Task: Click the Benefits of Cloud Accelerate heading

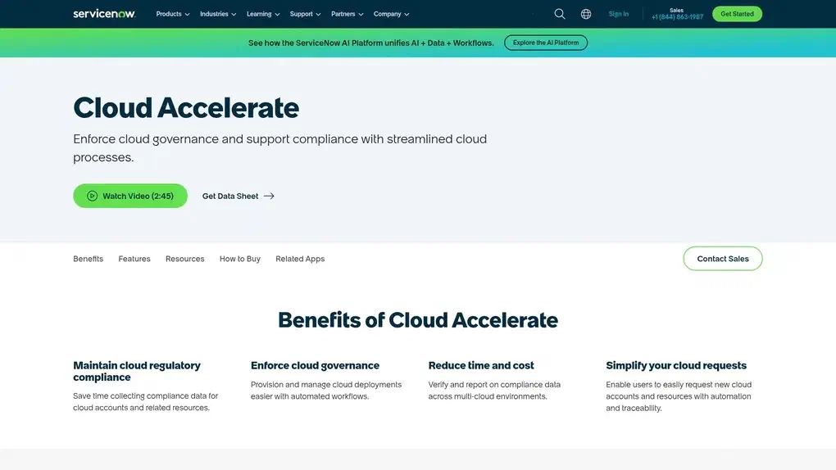Action: point(418,319)
